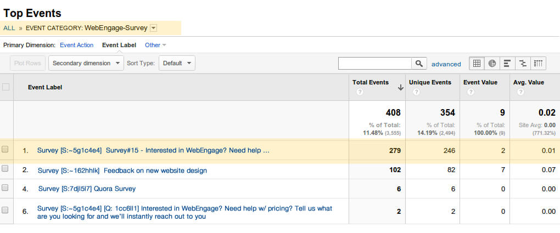
Task: Open the advanced filter link
Action: [446, 64]
